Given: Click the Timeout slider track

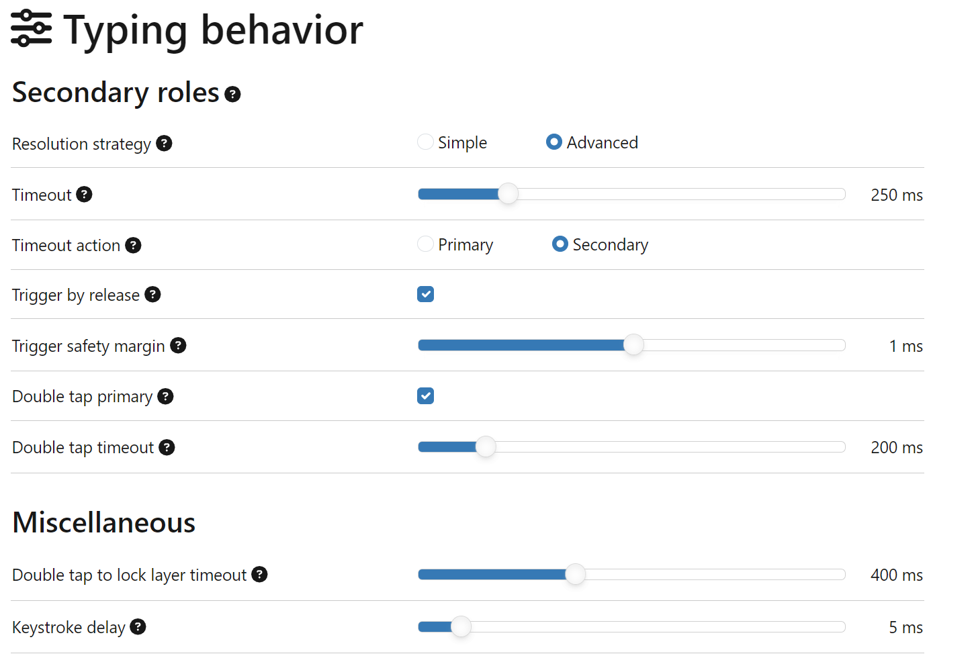Looking at the screenshot, I should click(672, 194).
